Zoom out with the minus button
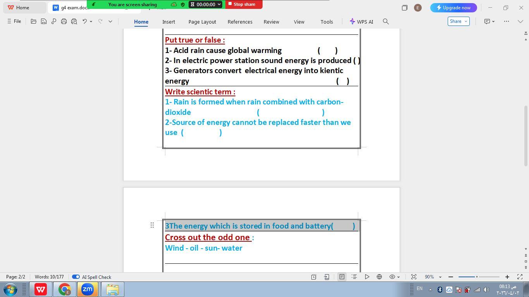 click(451, 277)
